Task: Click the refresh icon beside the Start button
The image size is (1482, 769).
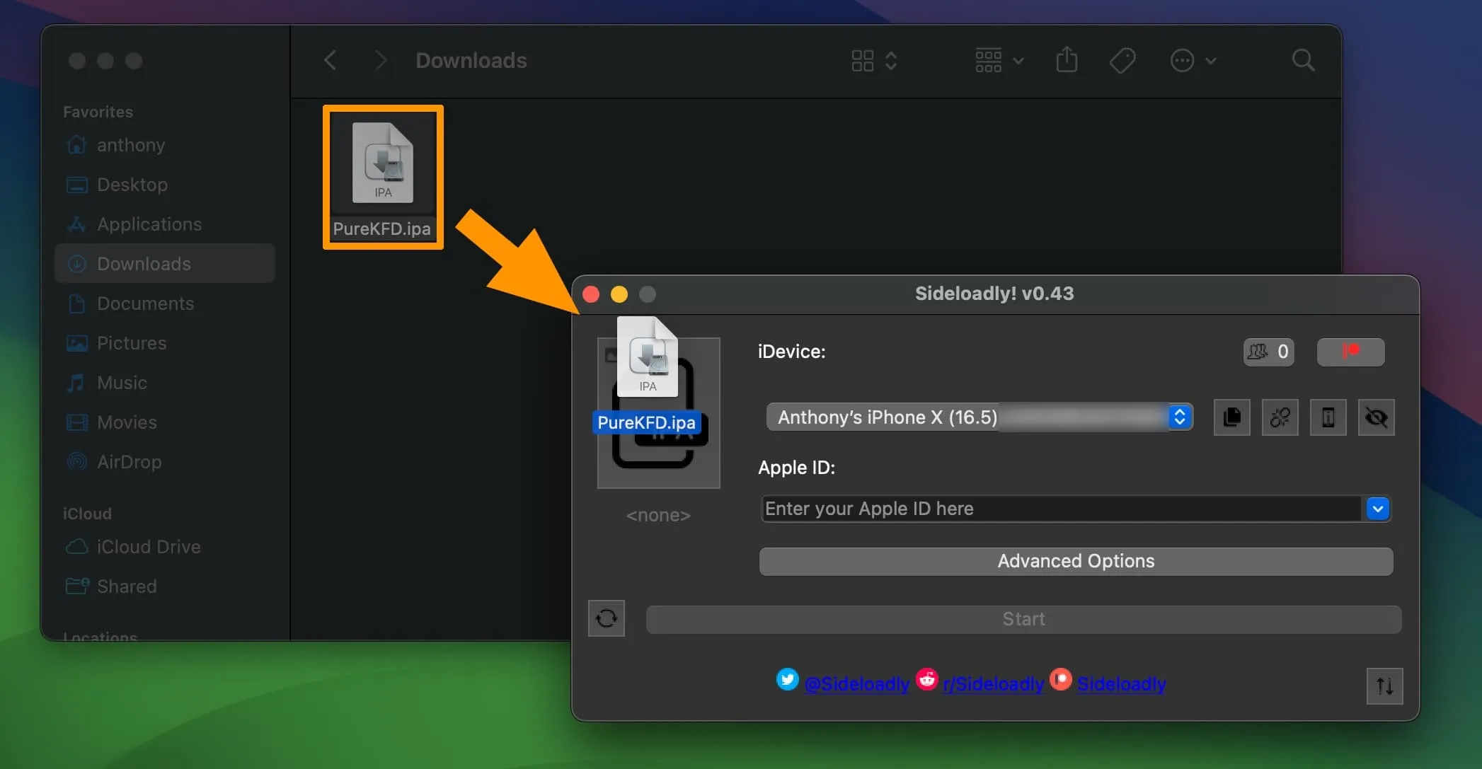Action: coord(607,618)
